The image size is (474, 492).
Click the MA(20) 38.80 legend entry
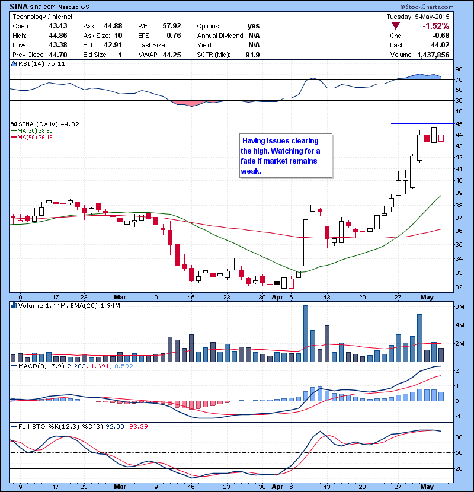(31, 131)
